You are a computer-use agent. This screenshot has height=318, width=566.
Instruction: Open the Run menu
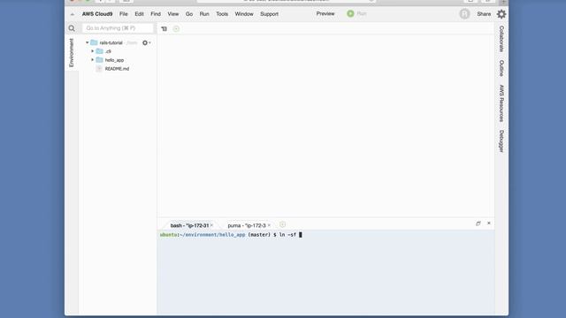(x=204, y=14)
